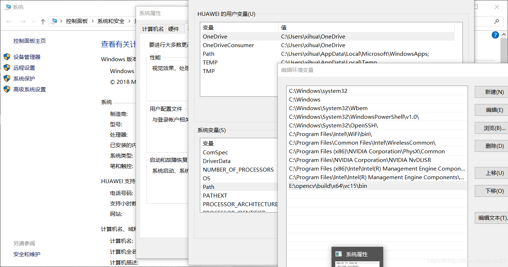Expand chevron after 控制面板 breadcrumb

(x=93, y=21)
